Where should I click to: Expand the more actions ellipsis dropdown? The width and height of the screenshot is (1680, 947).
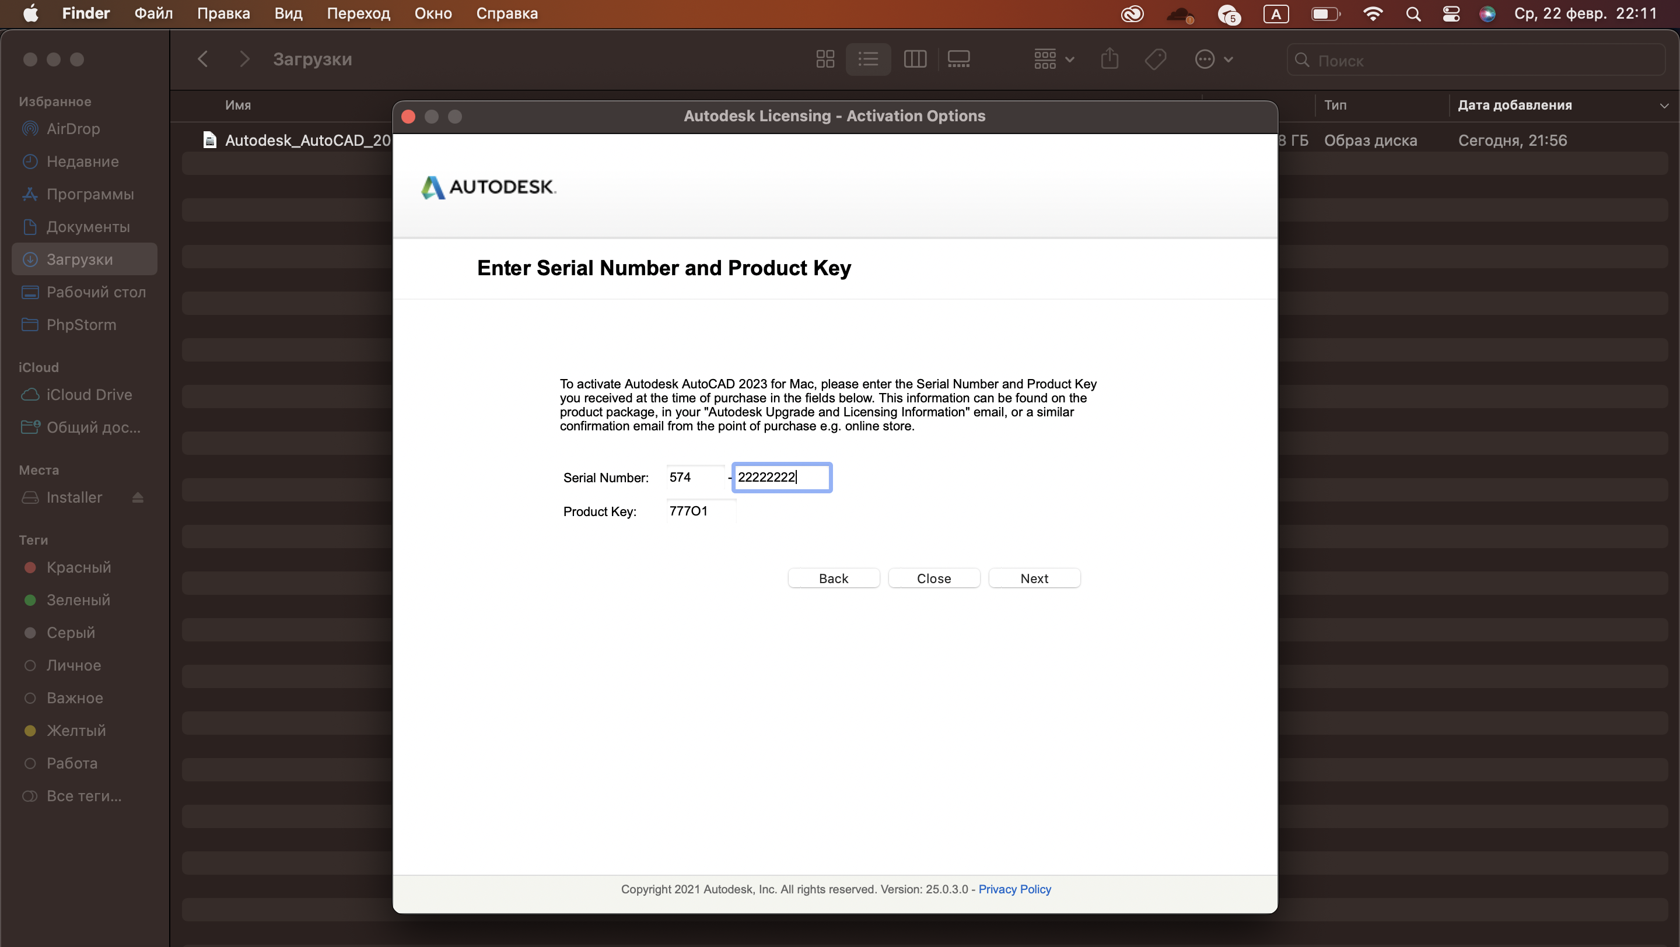pos(1213,59)
